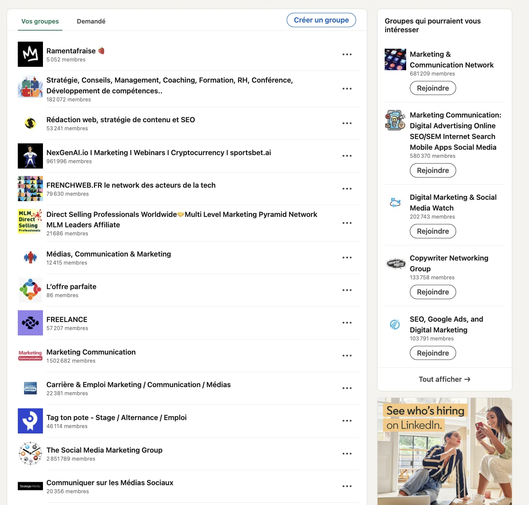The width and height of the screenshot is (529, 505).
Task: Open the Communiquer sur les Médias Sociaux logo
Action: click(30, 486)
